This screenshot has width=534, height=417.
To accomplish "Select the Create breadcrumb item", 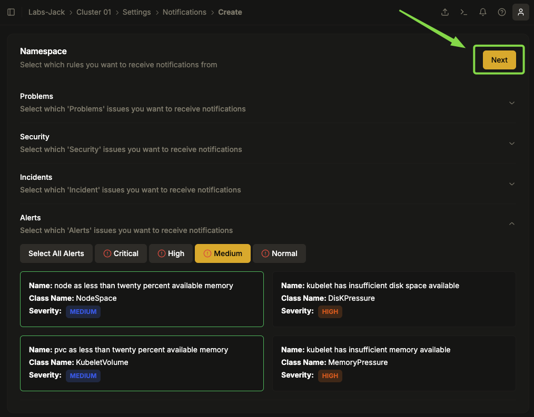I will pyautogui.click(x=230, y=12).
